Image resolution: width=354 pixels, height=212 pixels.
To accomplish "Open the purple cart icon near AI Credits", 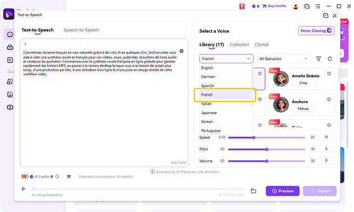I will [x=69, y=177].
